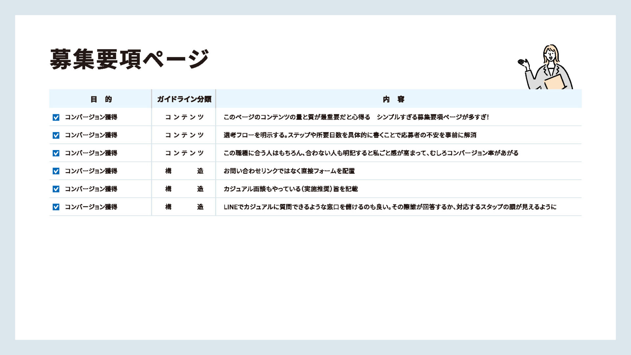Select the first row's コンテンツ cell

(184, 117)
